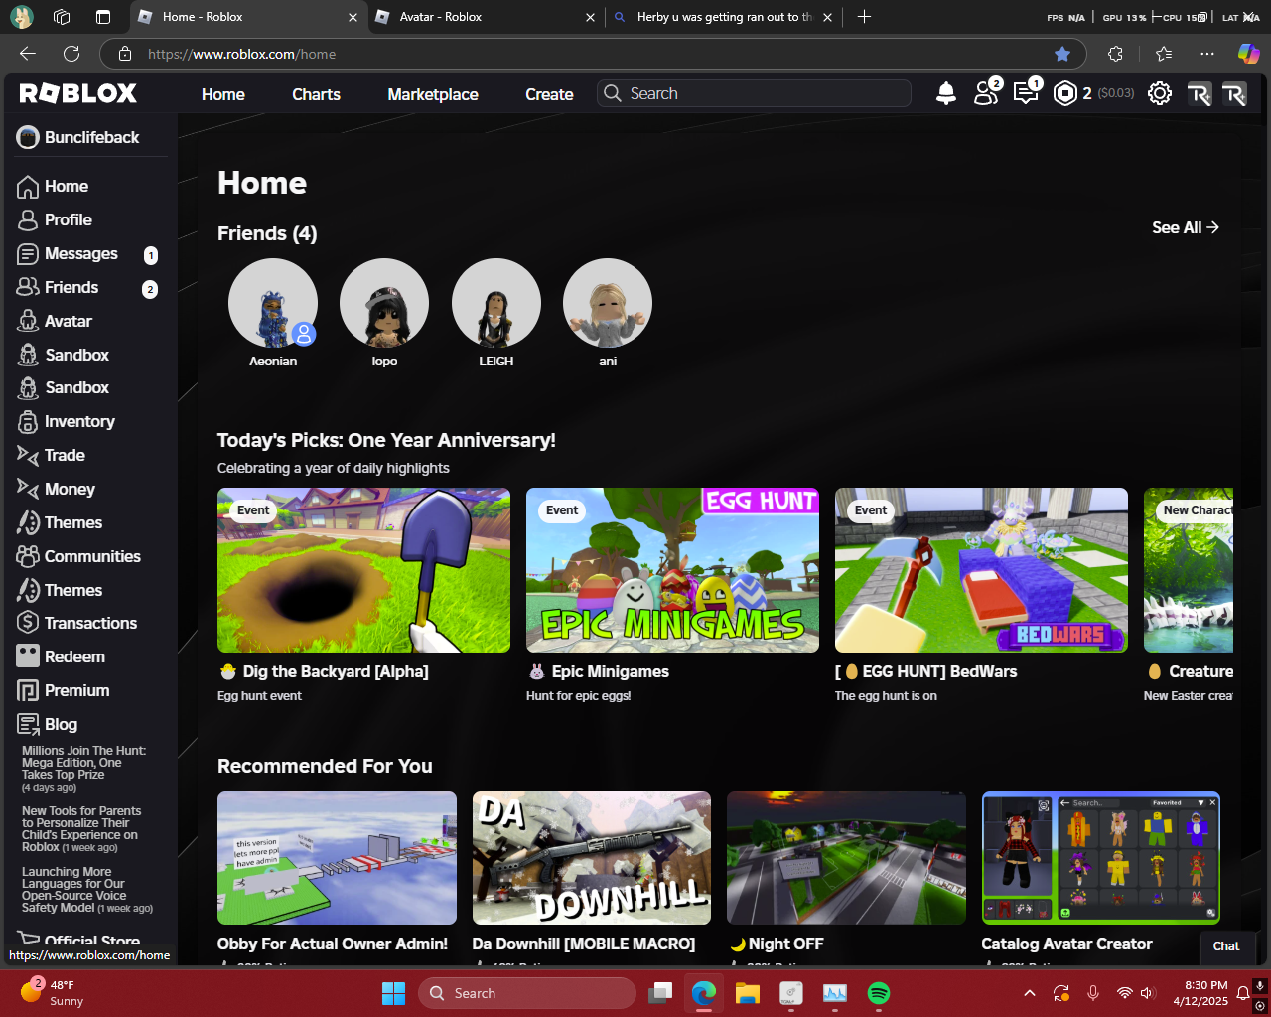This screenshot has width=1271, height=1017.
Task: Open Da Downhill game thumbnail
Action: tap(592, 857)
